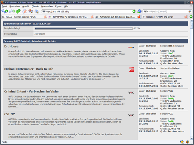Open the Forward history dropdown arrow
This screenshot has width=194, height=145.
pyautogui.click(x=14, y=11)
